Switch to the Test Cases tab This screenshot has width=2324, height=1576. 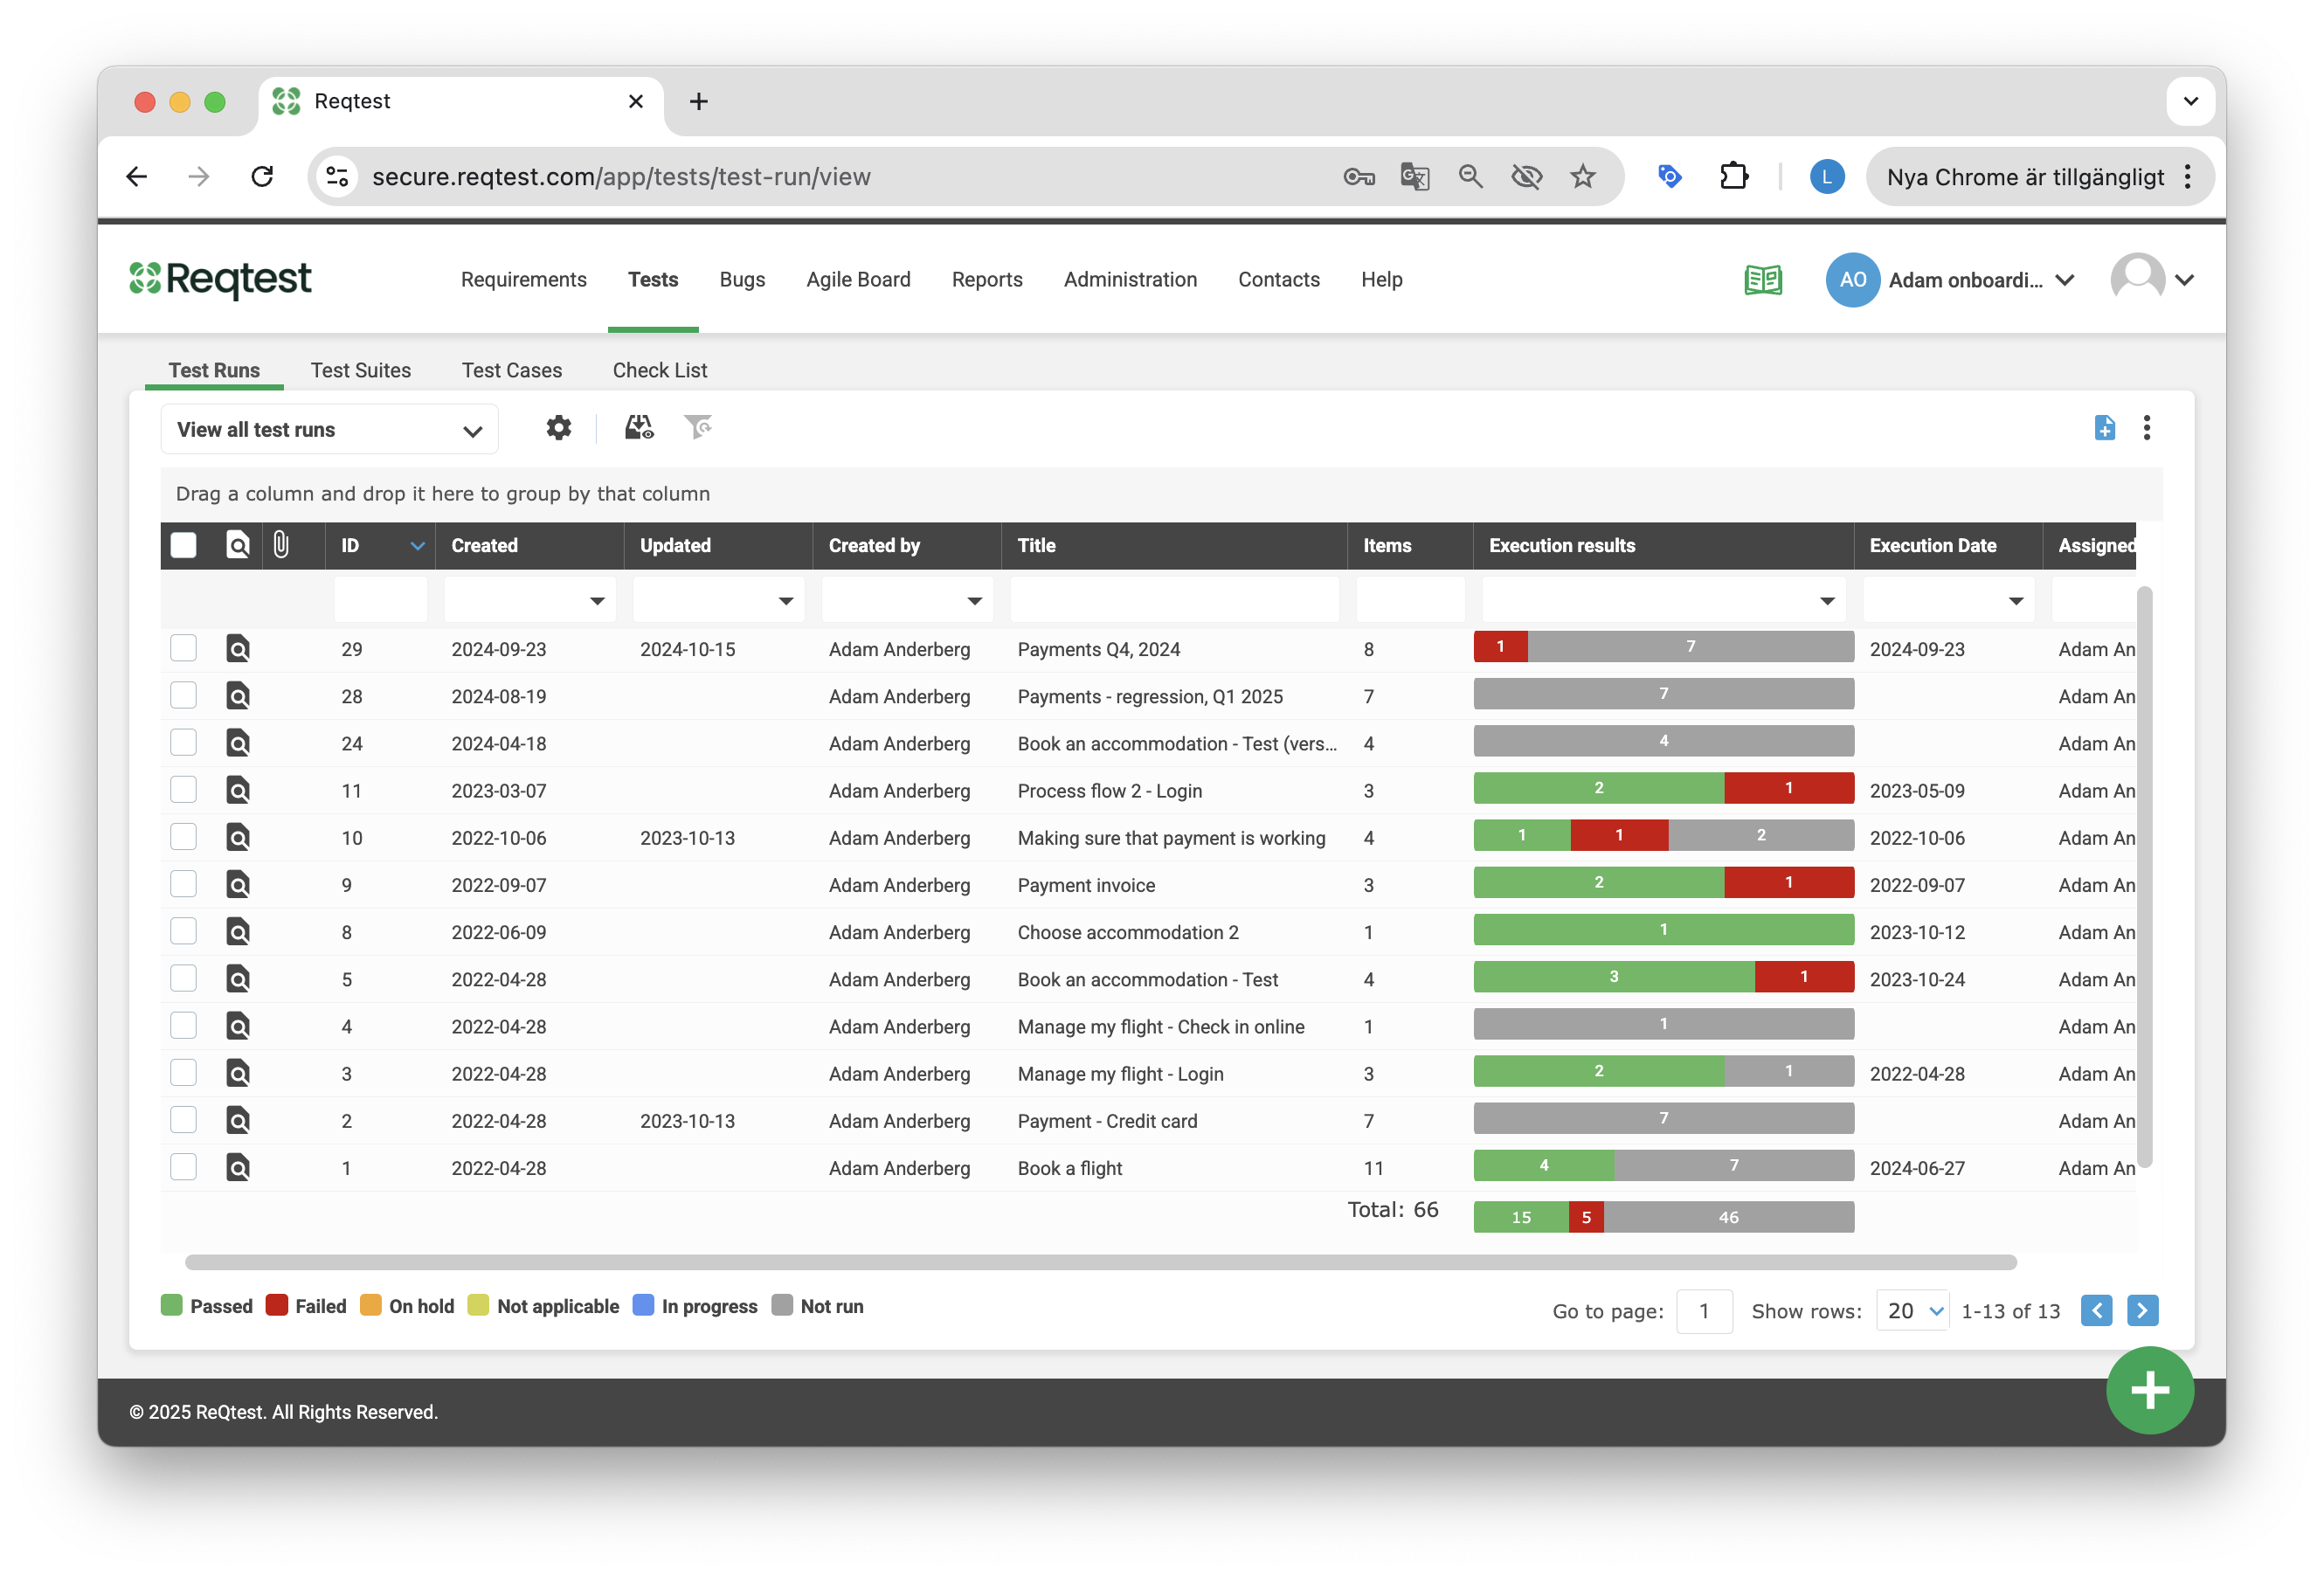(x=512, y=370)
